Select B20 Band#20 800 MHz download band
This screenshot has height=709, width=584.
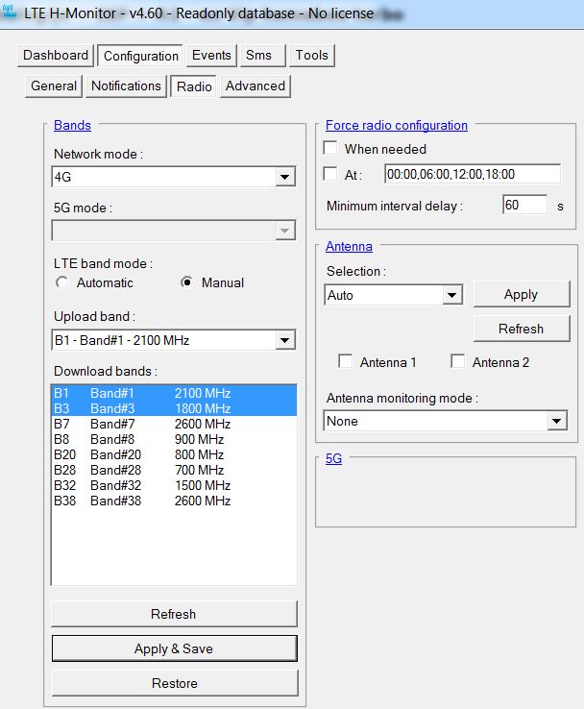pos(174,454)
